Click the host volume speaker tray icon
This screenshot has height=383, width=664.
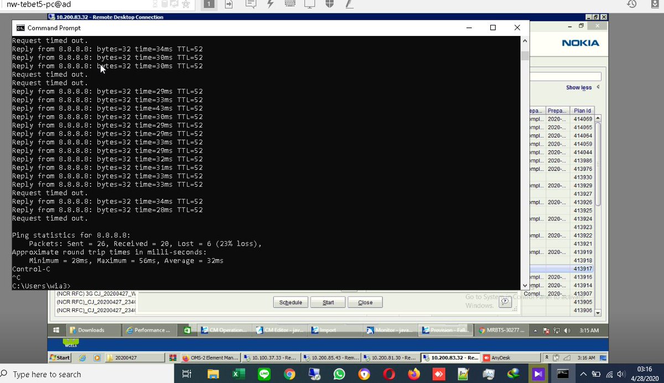coord(621,374)
